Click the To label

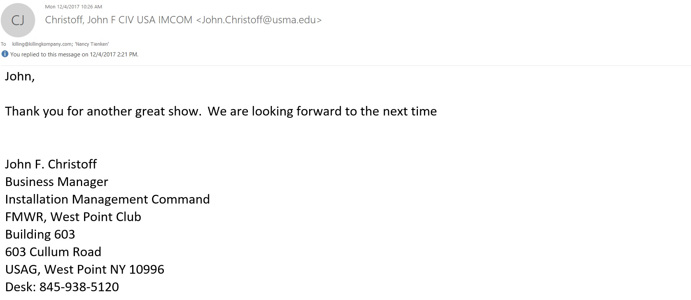coord(3,44)
